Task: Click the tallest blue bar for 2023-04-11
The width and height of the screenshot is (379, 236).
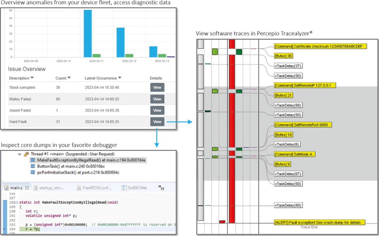Action: click(x=88, y=33)
